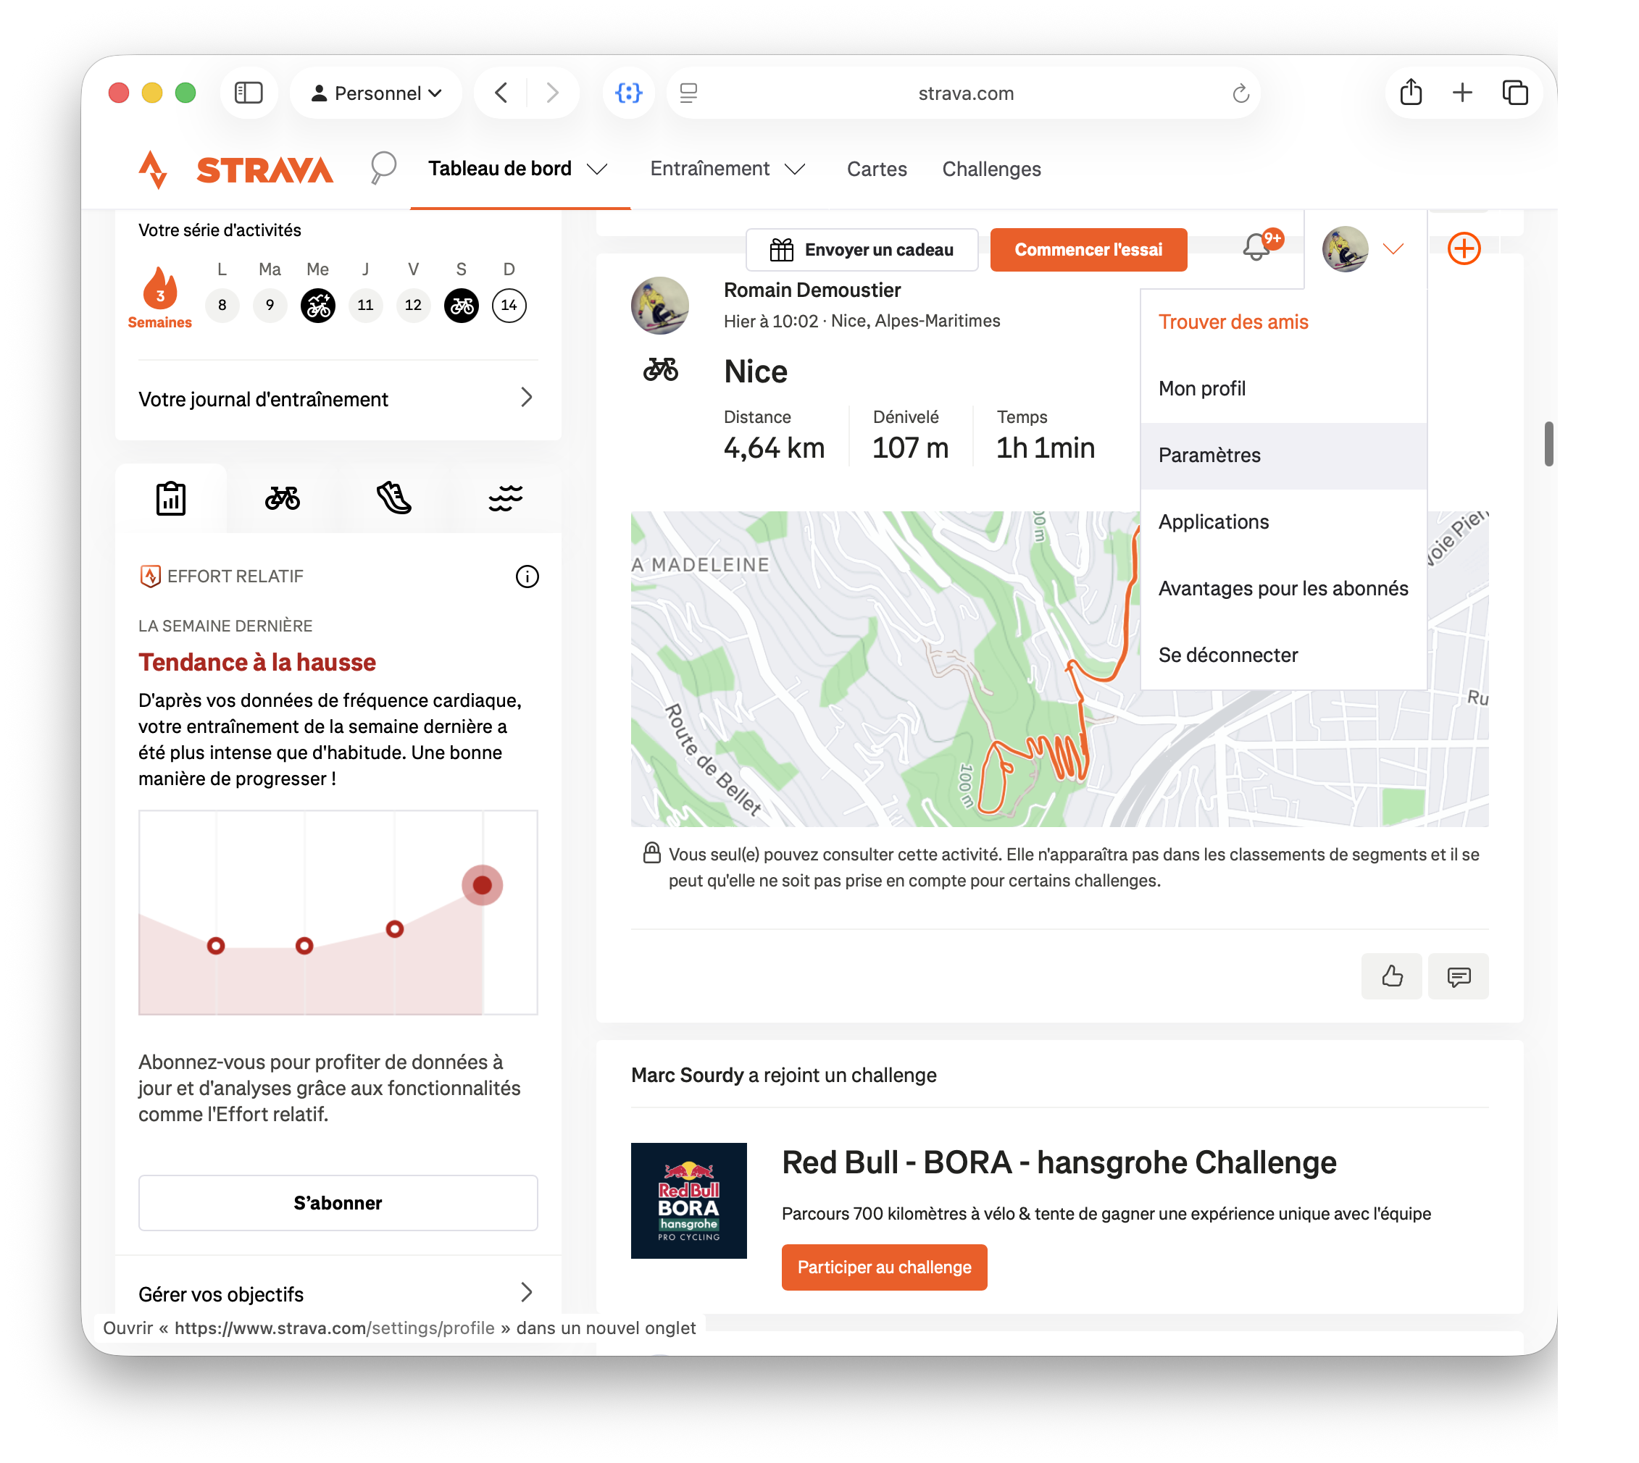
Task: Click the third week point on effort chart
Action: (x=394, y=929)
